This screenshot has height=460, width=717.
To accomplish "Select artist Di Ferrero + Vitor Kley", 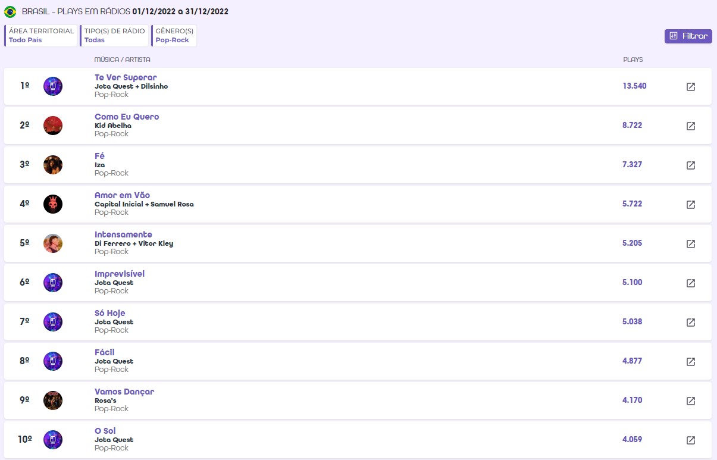I will coord(134,243).
